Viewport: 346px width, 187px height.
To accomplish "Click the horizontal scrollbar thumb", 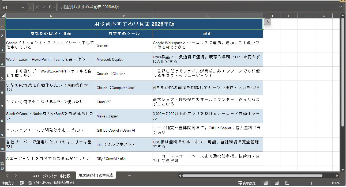I will coord(252,176).
